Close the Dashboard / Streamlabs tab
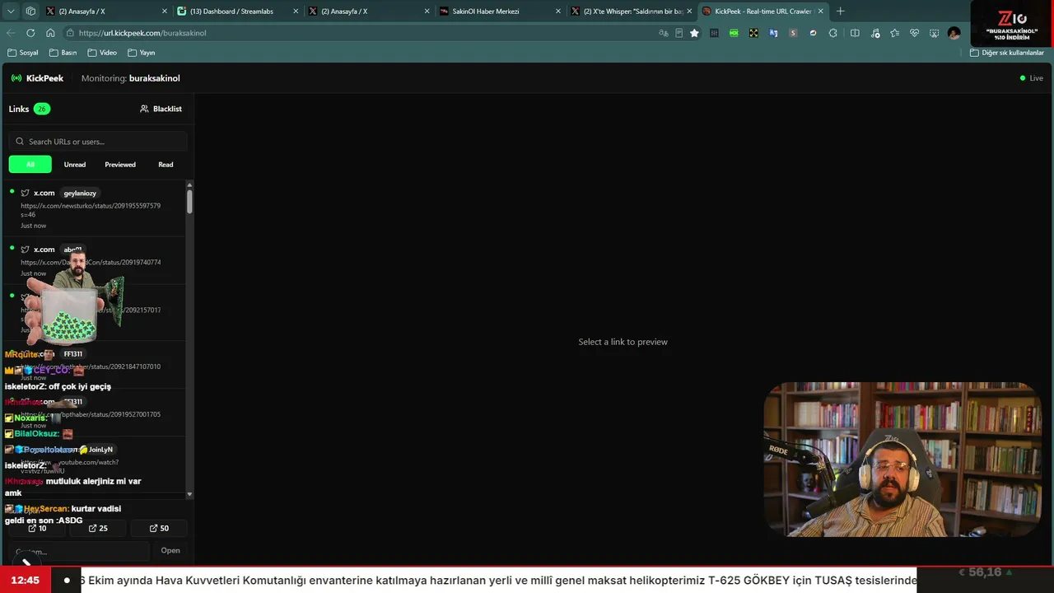This screenshot has width=1054, height=593. [x=296, y=12]
